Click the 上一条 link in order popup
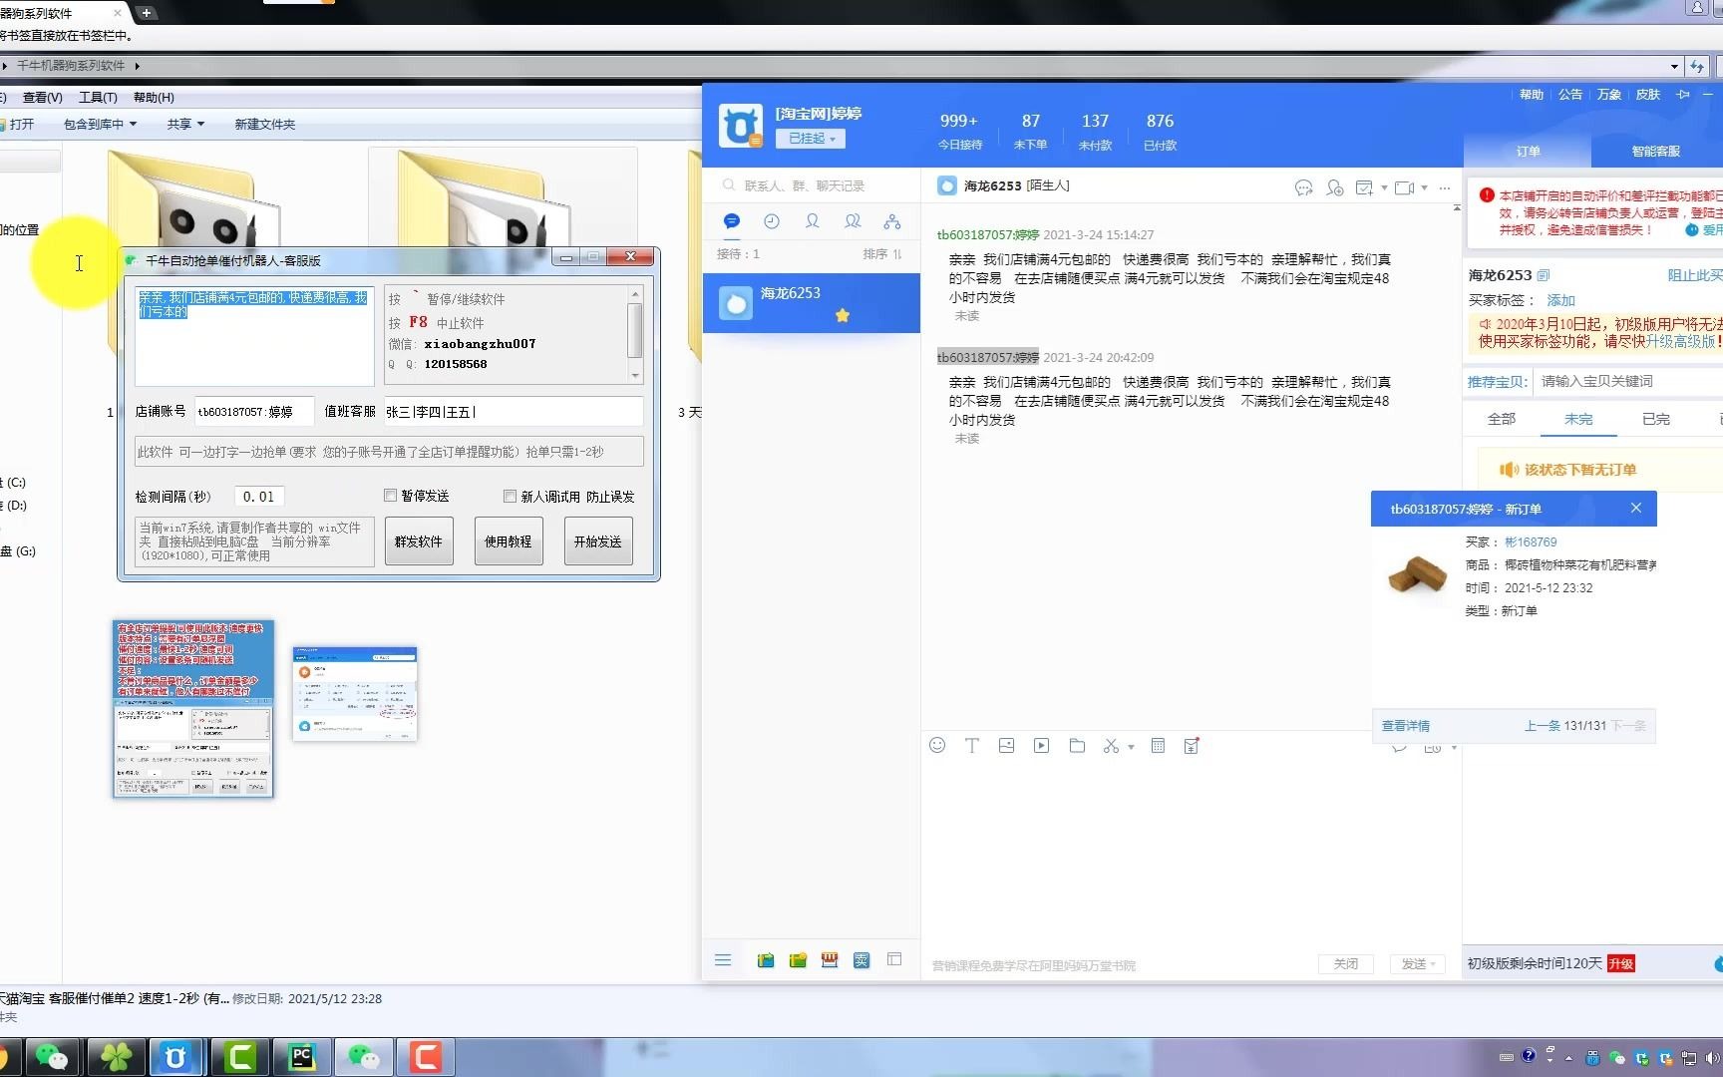 tap(1542, 725)
